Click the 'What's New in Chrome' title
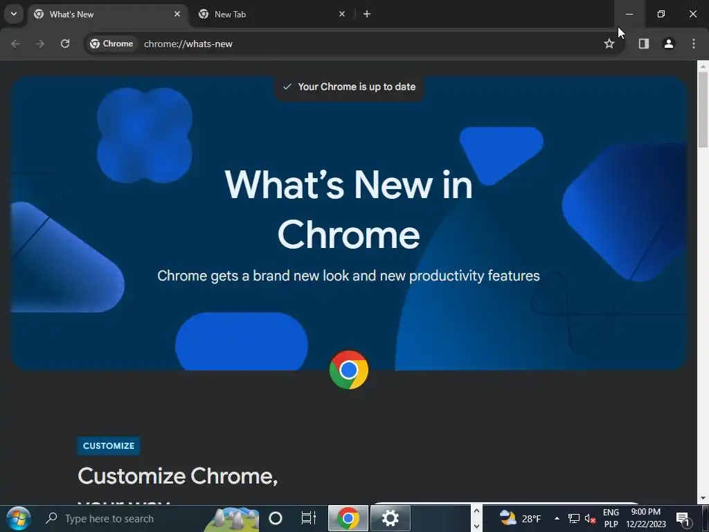Image resolution: width=709 pixels, height=532 pixels. (x=349, y=209)
